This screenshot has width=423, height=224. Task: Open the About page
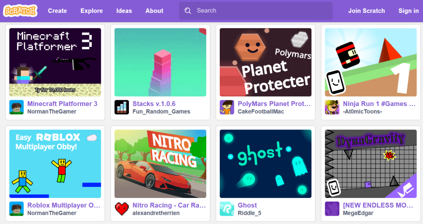point(154,11)
